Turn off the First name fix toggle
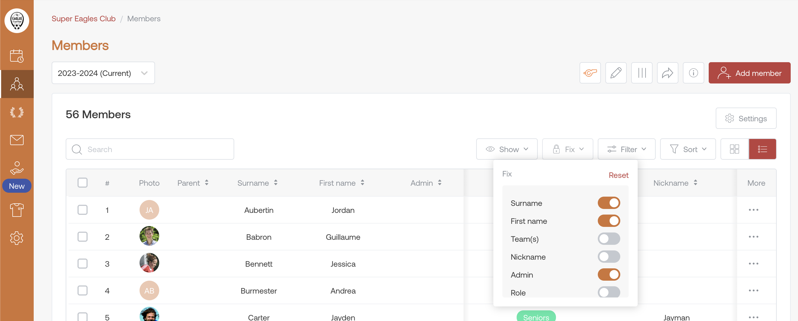 609,221
